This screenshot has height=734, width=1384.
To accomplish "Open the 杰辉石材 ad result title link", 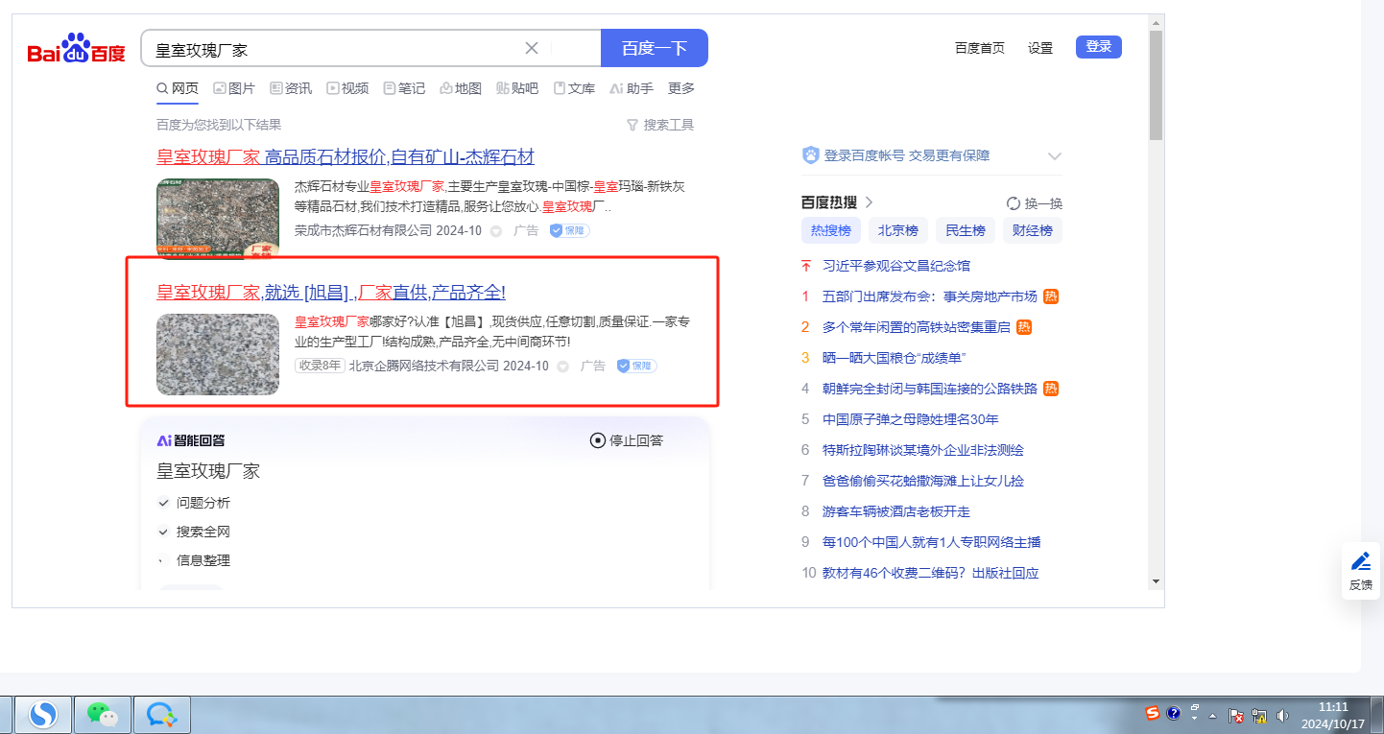I will (346, 157).
